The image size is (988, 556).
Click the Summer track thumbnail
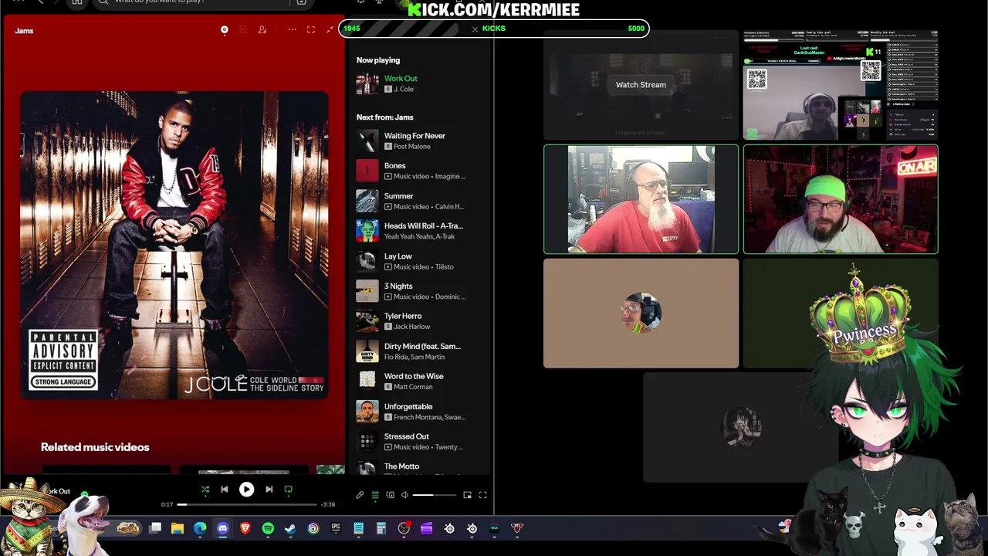(367, 201)
